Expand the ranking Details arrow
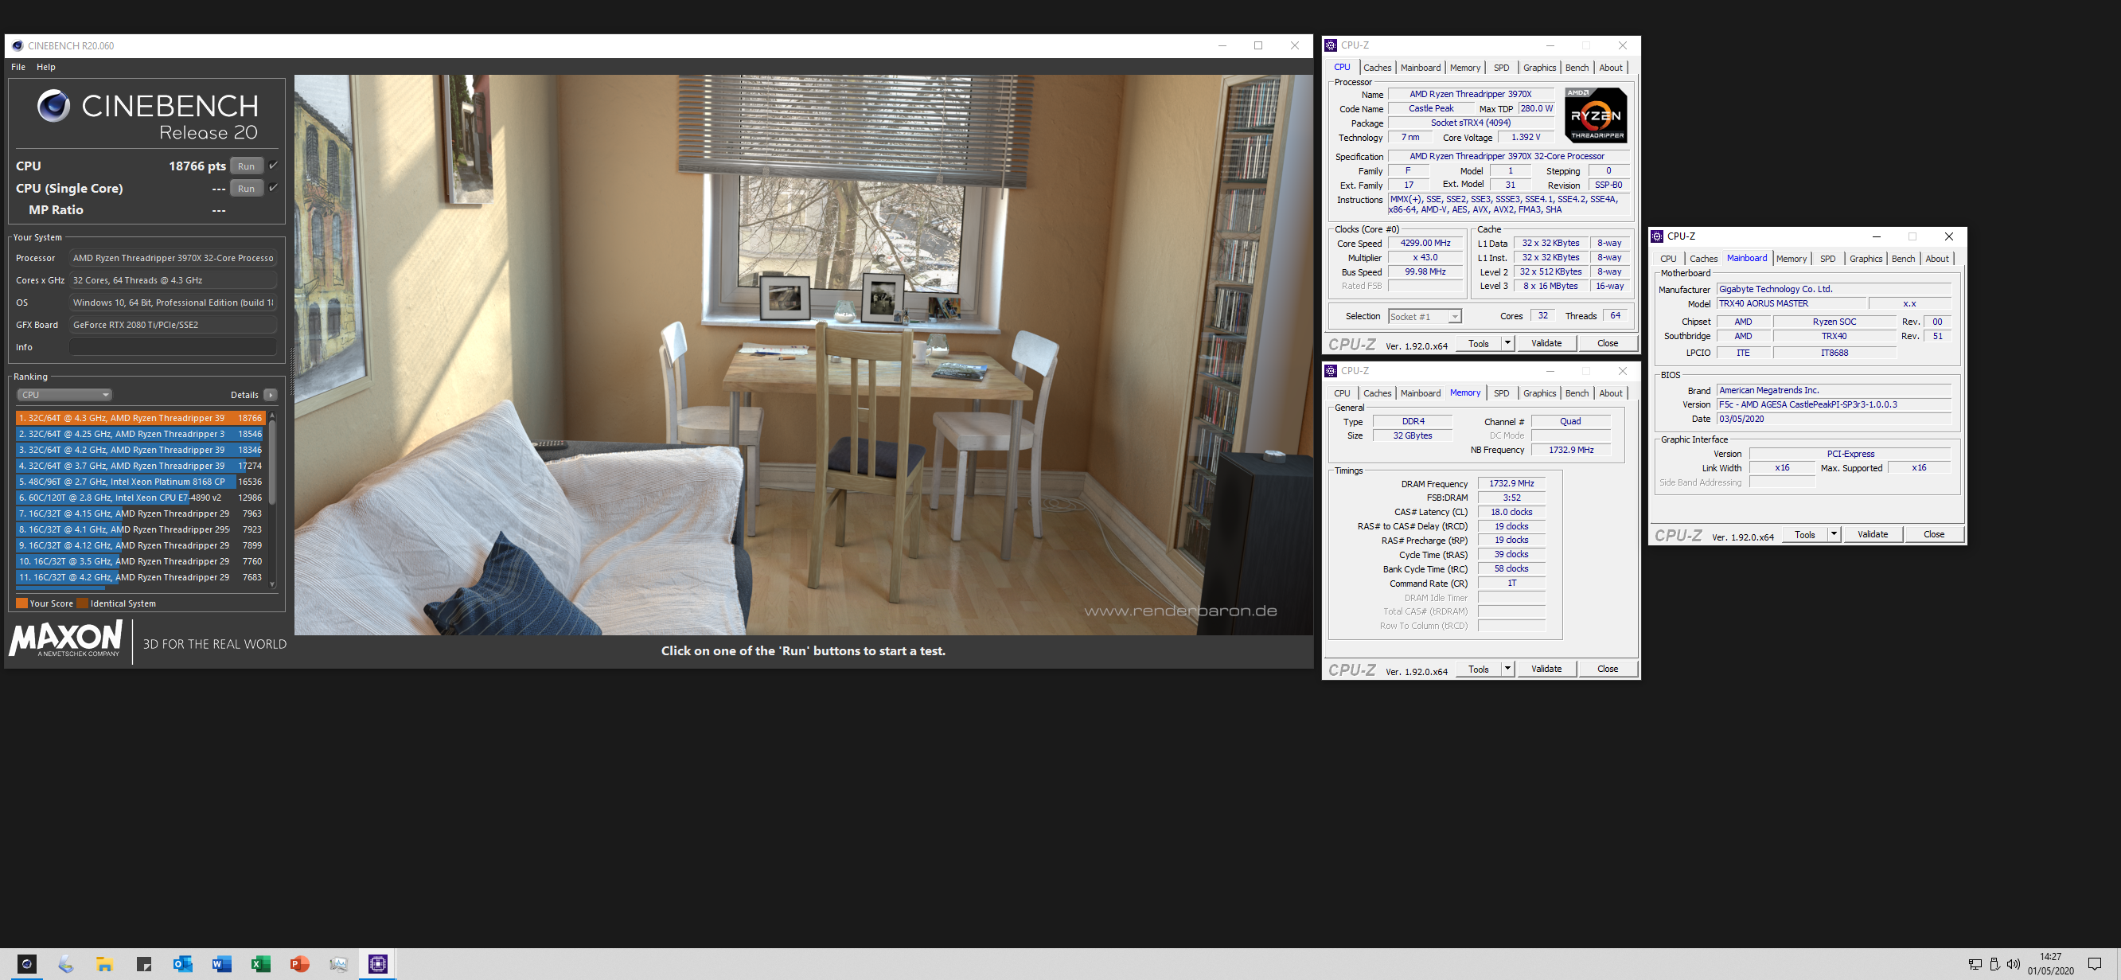The image size is (2121, 980). [270, 396]
